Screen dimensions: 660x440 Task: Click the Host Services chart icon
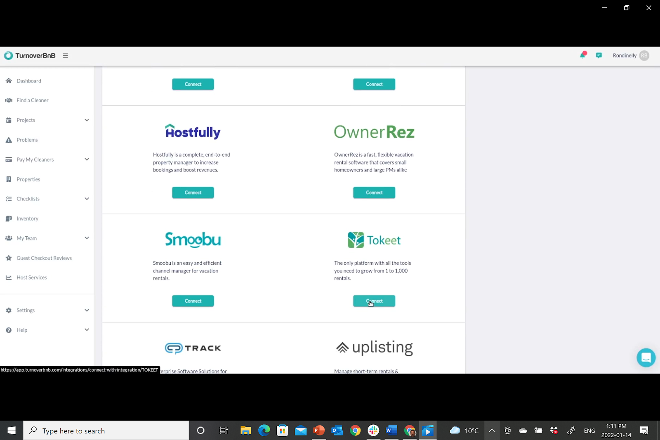tap(9, 278)
